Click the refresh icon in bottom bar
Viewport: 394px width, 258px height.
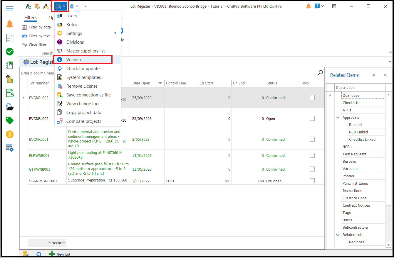pos(39,254)
